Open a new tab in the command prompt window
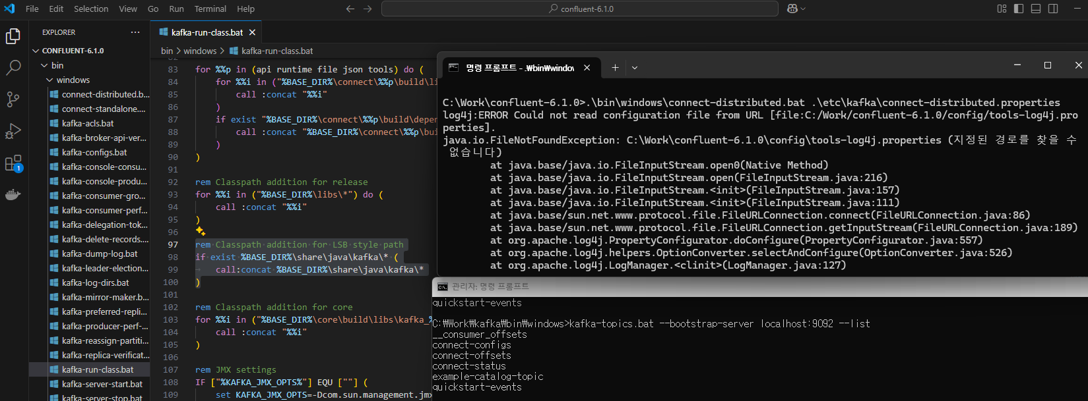 pos(615,67)
